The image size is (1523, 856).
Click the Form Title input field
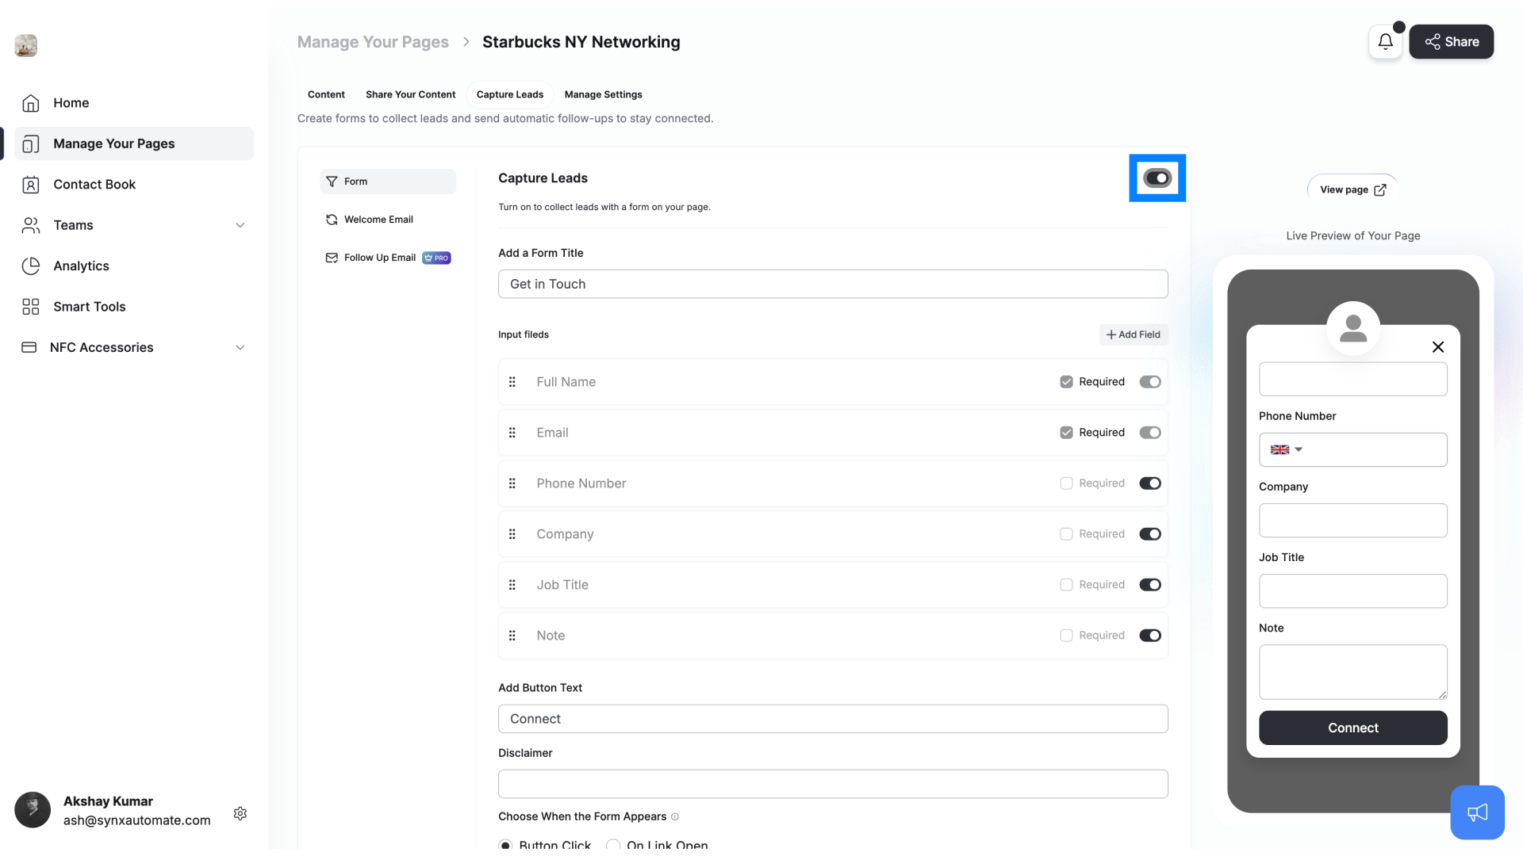pyautogui.click(x=833, y=284)
